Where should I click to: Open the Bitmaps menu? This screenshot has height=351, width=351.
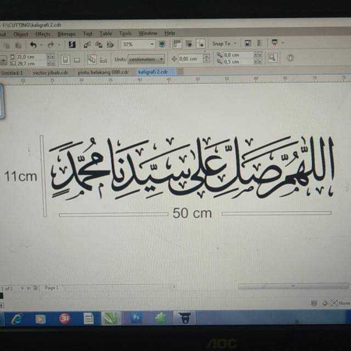66,34
